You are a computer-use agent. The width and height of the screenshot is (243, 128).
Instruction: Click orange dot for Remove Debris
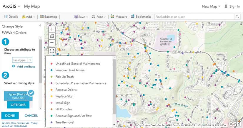click(51, 90)
